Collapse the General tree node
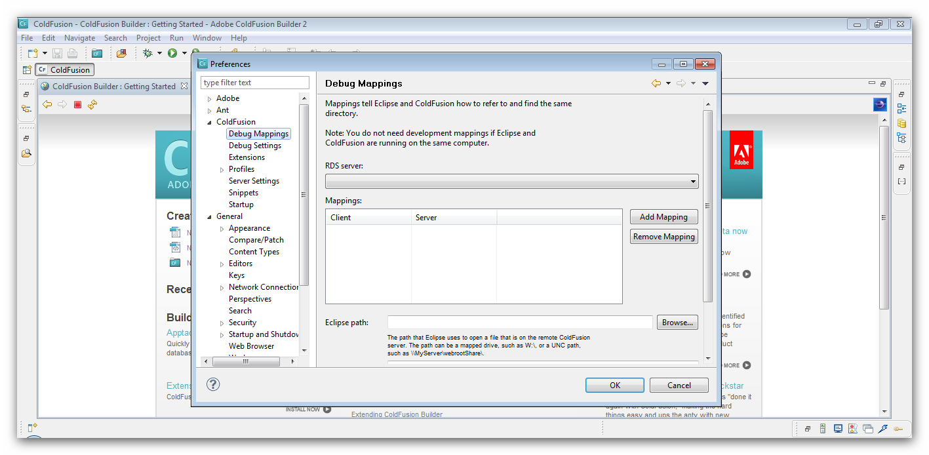This screenshot has height=455, width=929. click(x=210, y=217)
